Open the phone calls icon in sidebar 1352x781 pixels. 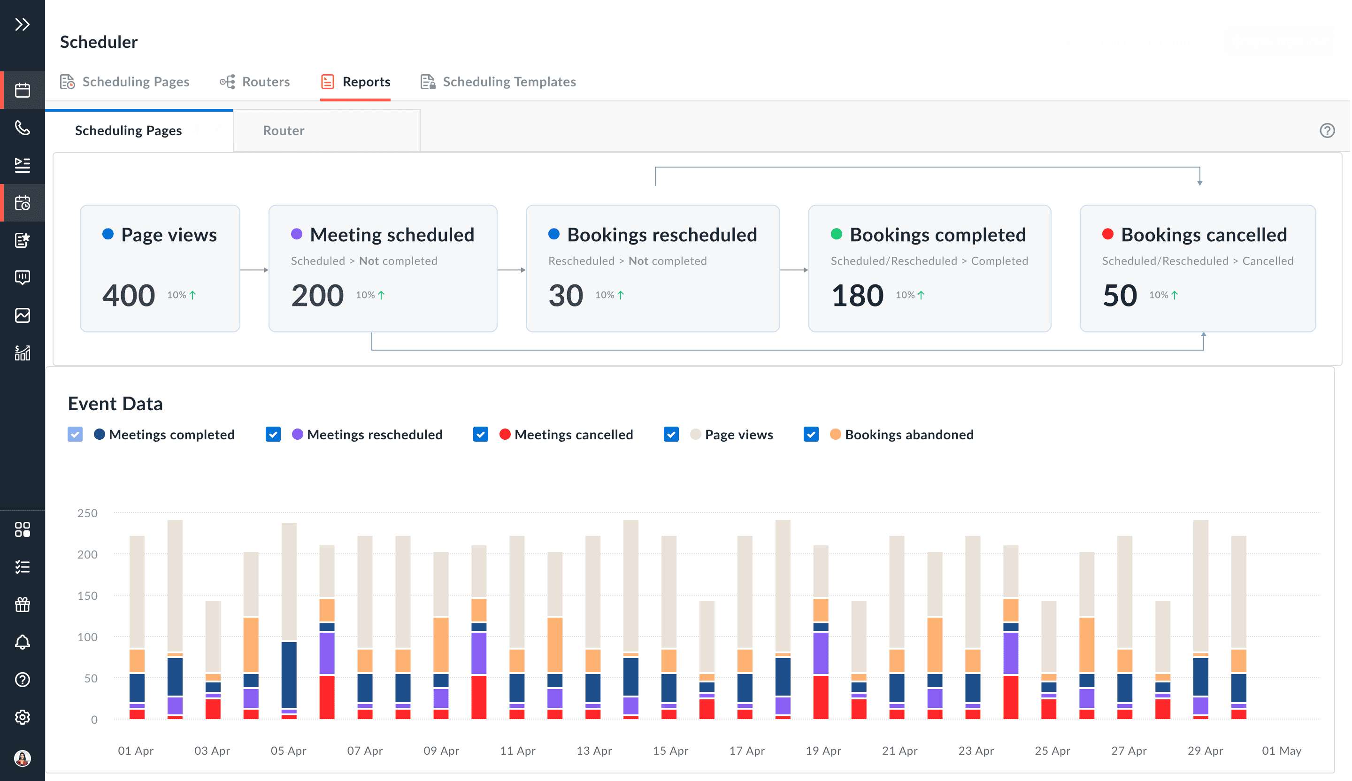tap(22, 128)
